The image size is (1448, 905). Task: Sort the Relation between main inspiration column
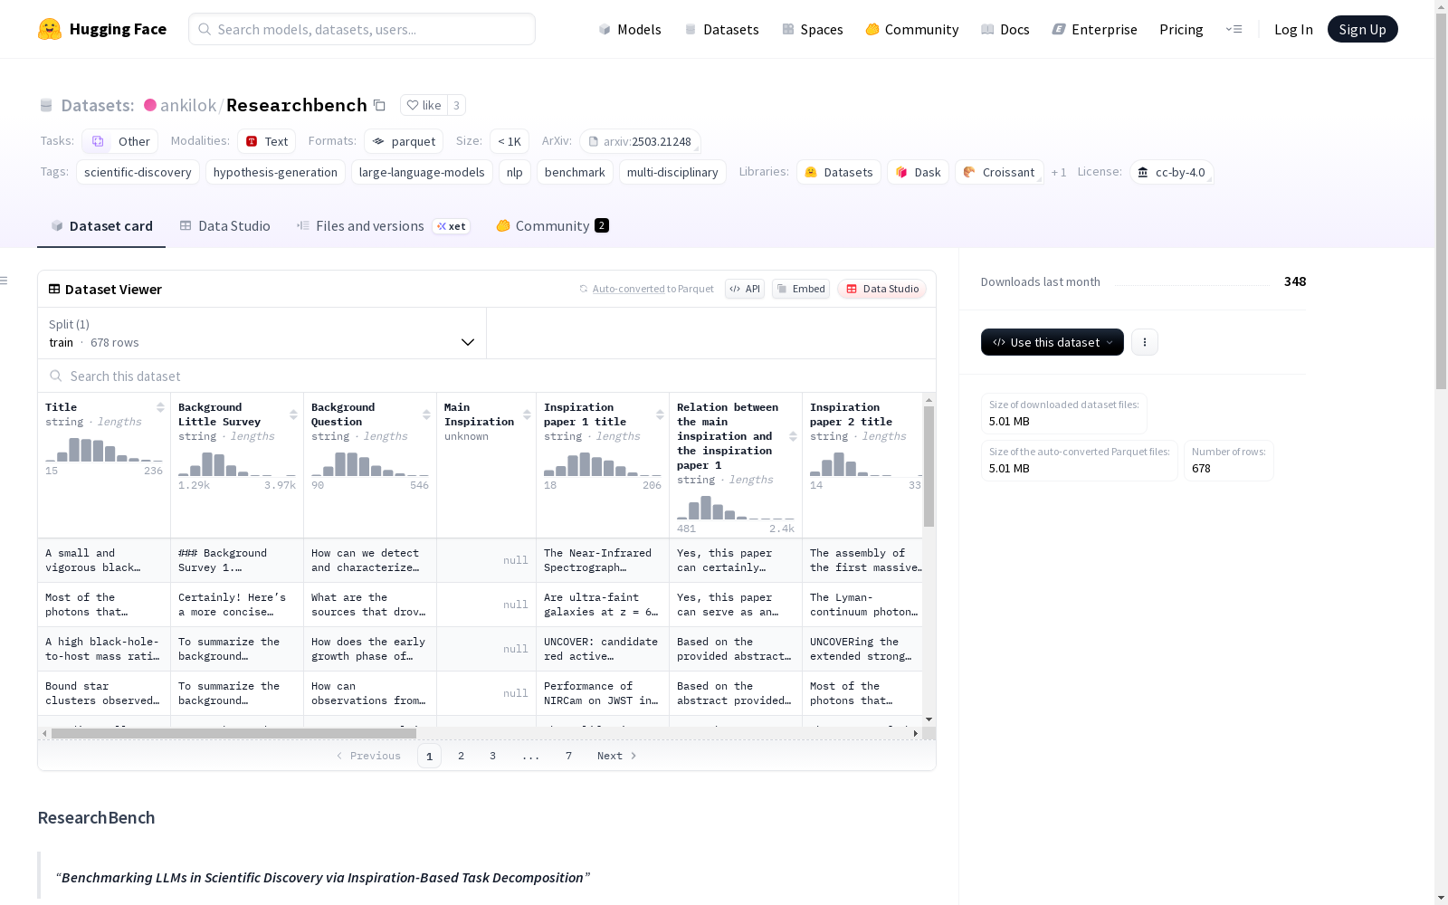pos(793,436)
